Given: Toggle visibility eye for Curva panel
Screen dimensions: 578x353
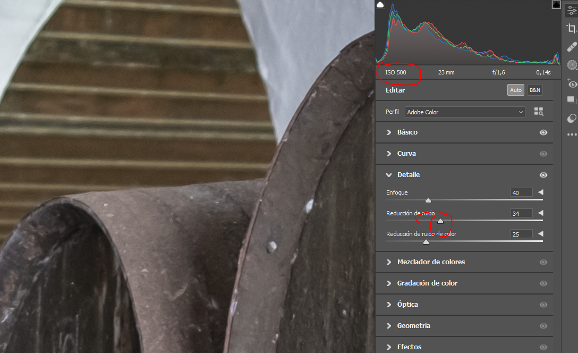Looking at the screenshot, I should point(543,154).
